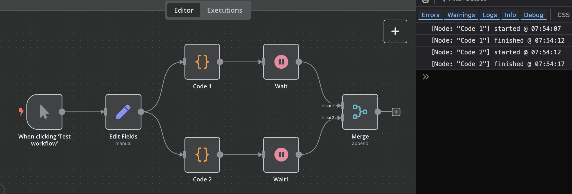Image resolution: width=572 pixels, height=194 pixels.
Task: Open the Edit Fields pencil node
Action: click(x=123, y=112)
